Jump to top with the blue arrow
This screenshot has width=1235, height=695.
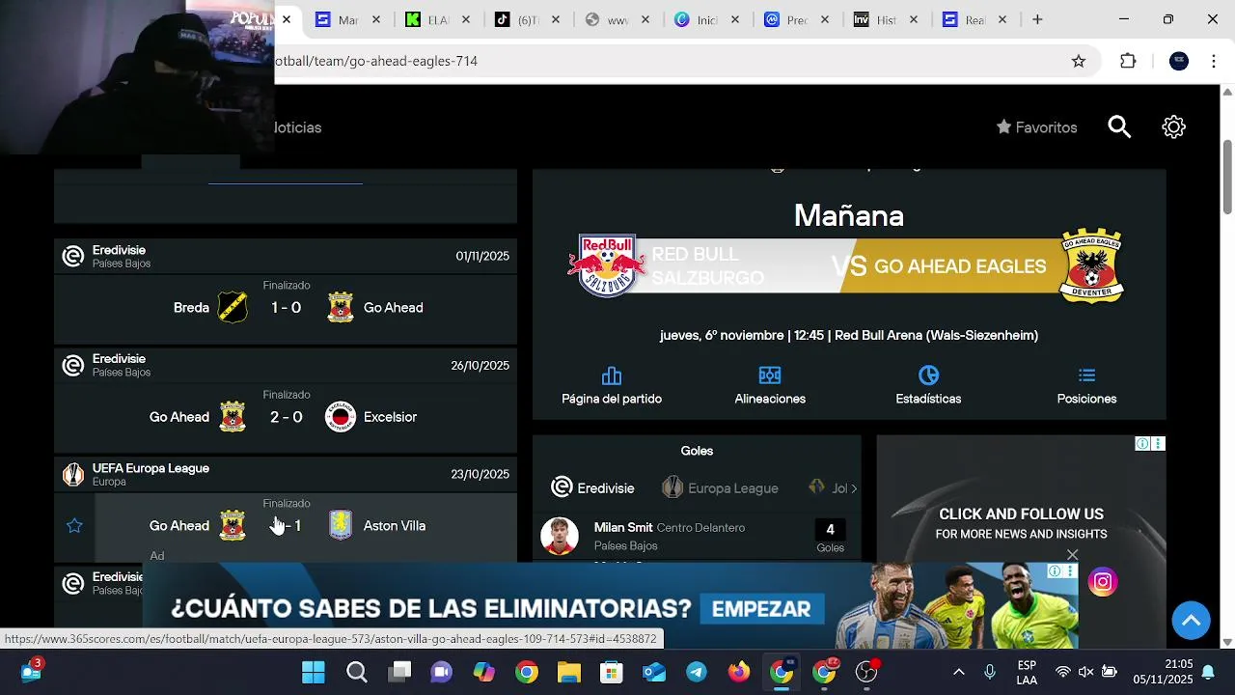coord(1192,620)
